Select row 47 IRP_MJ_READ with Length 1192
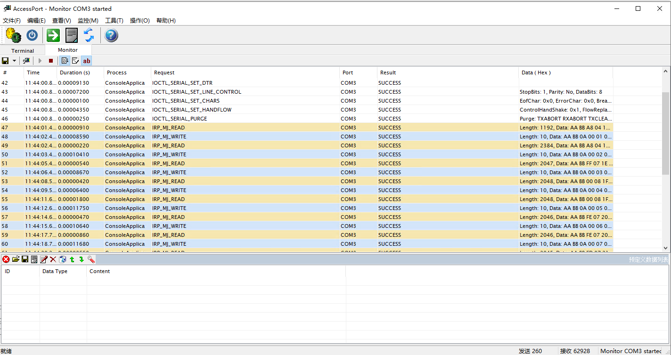Image resolution: width=671 pixels, height=355 pixels. pos(306,128)
